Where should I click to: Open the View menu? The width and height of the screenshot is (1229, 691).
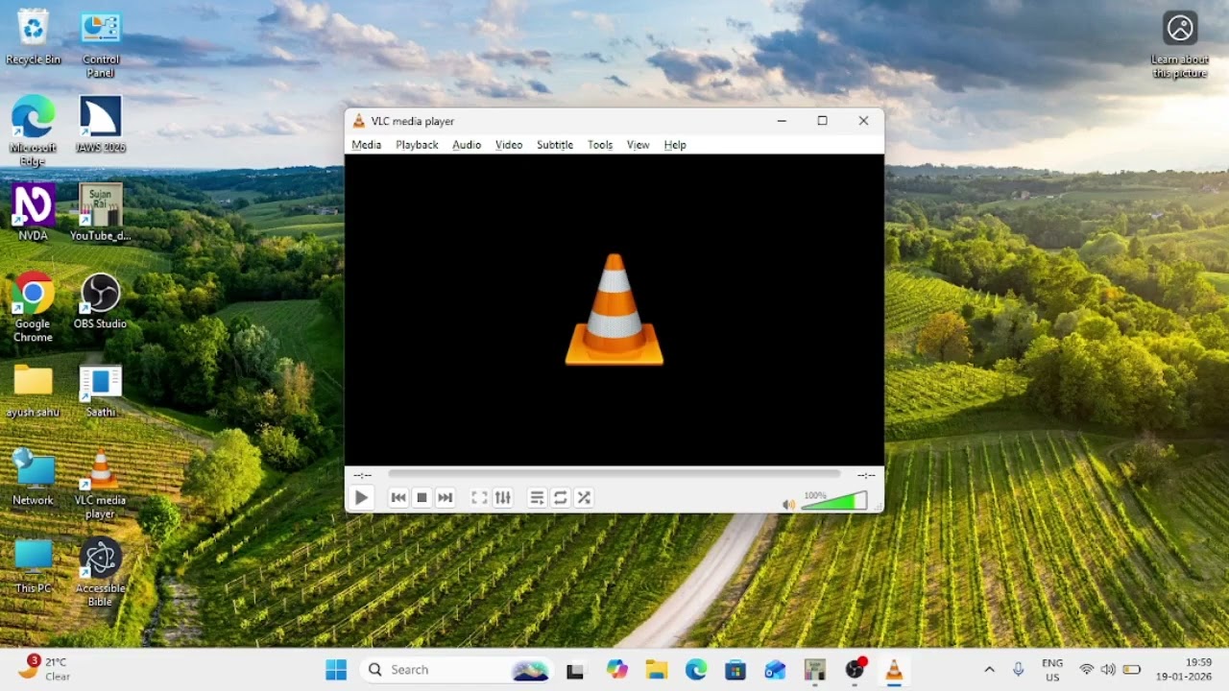pos(639,145)
